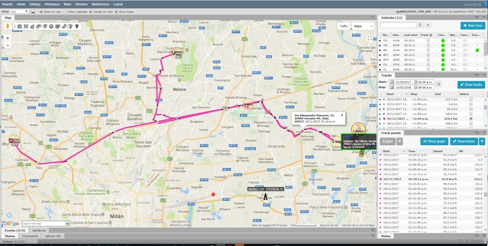Screen dimensions: 488x246
Task: Click the tracks search magnifier icon
Action: tap(439, 84)
